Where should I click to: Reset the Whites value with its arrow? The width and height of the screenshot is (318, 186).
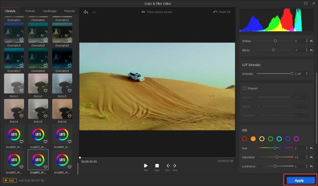coord(311,41)
